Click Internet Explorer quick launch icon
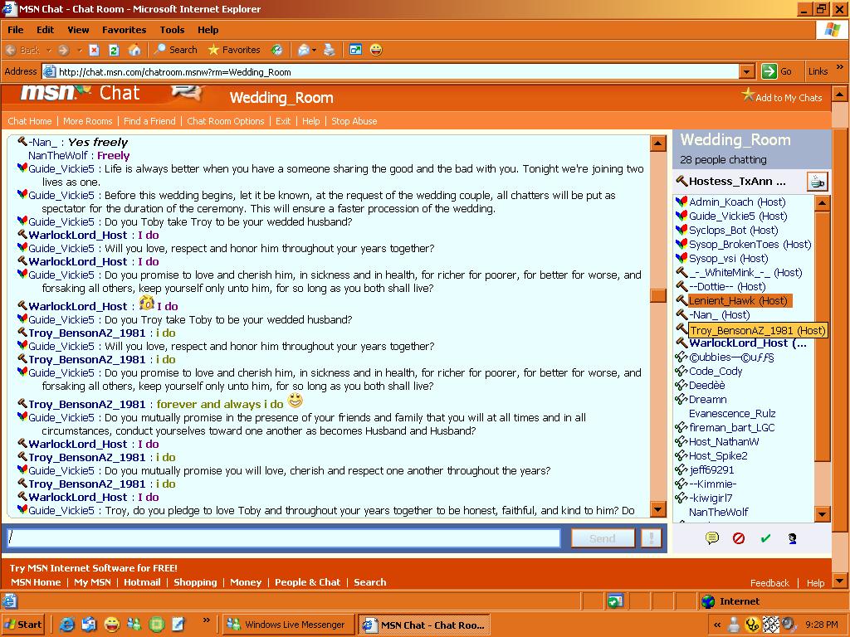Image resolution: width=850 pixels, height=637 pixels. (67, 624)
